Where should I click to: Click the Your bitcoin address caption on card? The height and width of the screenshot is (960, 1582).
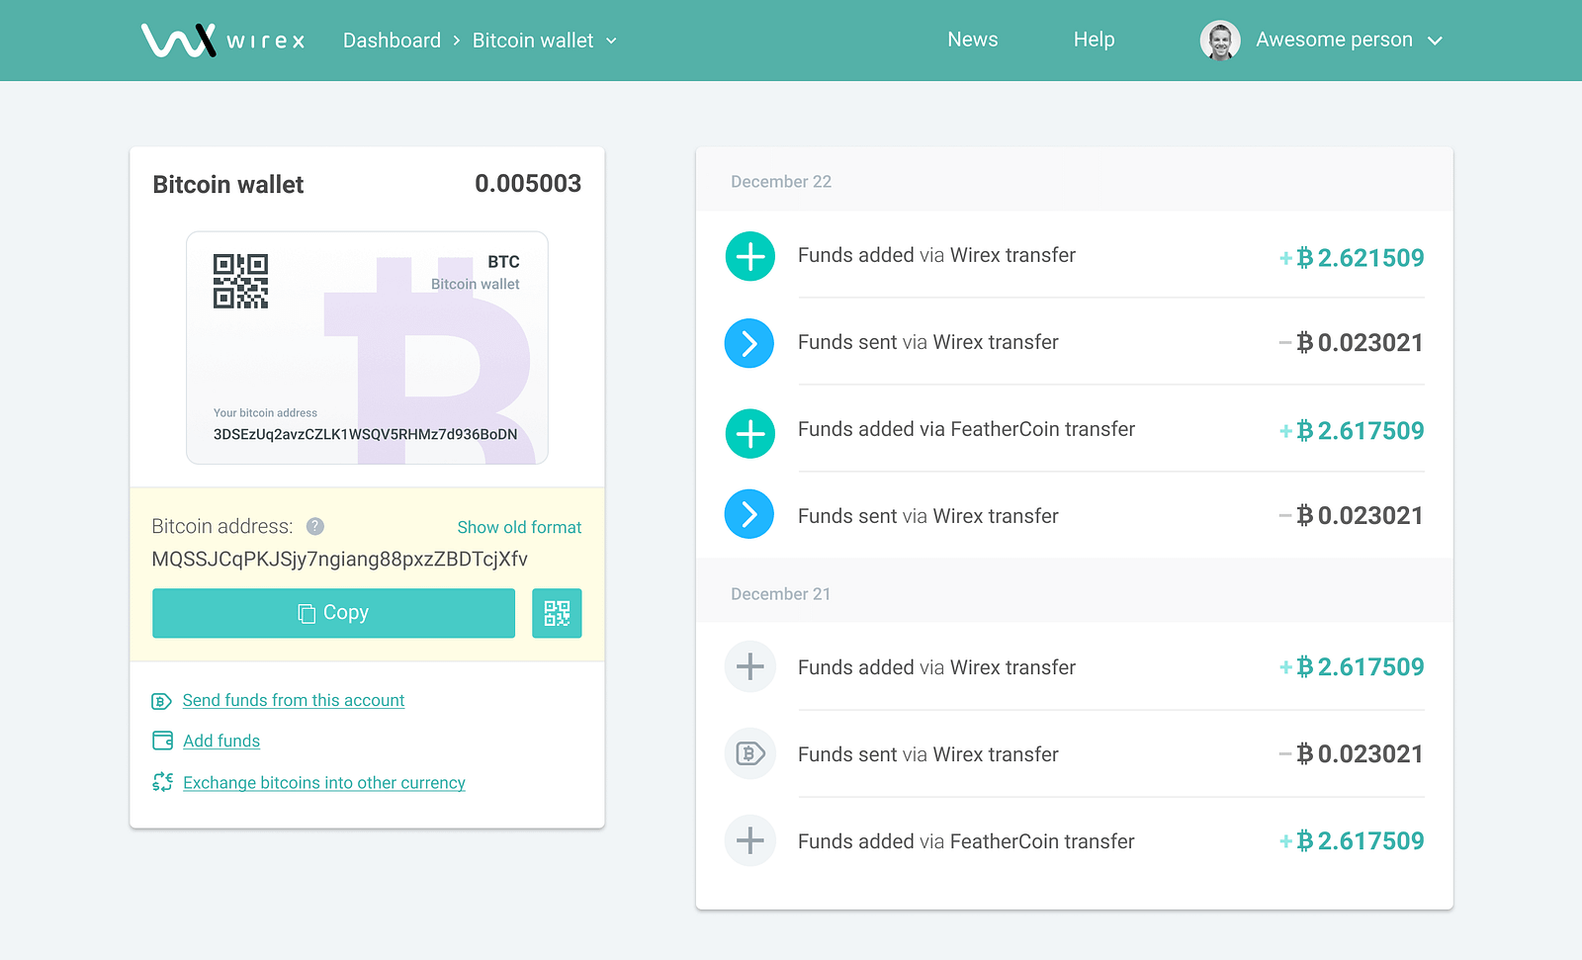click(265, 413)
